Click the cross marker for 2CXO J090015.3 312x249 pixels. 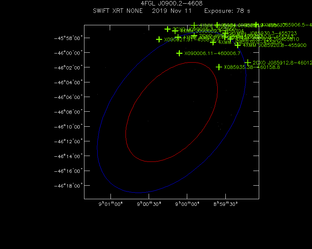[167, 29]
